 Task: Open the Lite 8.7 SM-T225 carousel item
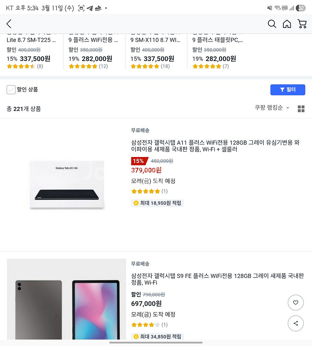pyautogui.click(x=31, y=40)
